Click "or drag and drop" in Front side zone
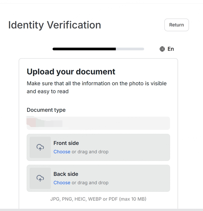This screenshot has height=211, width=203. point(90,152)
